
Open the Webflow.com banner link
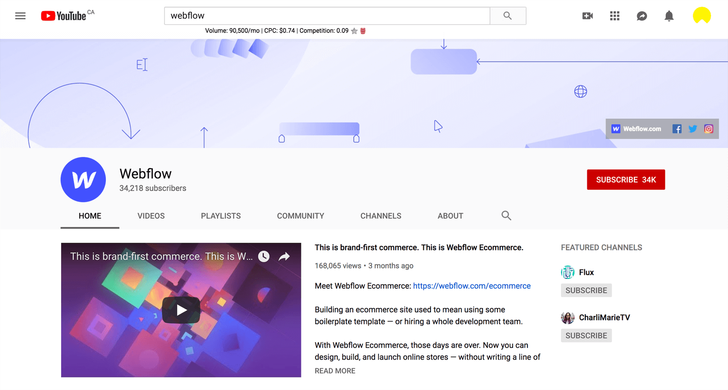click(x=636, y=129)
